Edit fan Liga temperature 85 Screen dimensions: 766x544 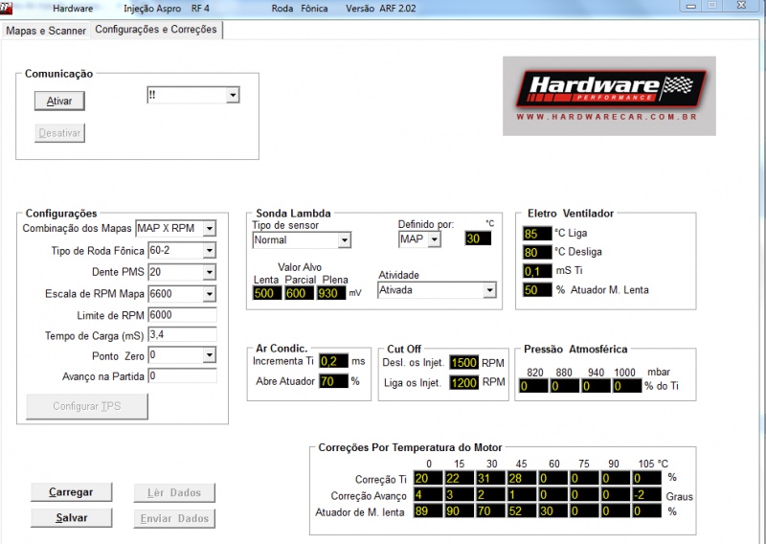pos(537,234)
